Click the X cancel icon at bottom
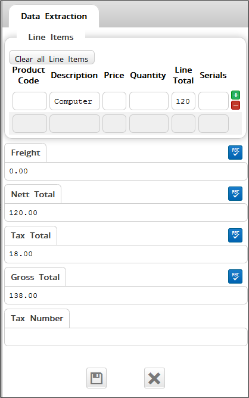Image resolution: width=249 pixels, height=398 pixels. click(x=154, y=378)
